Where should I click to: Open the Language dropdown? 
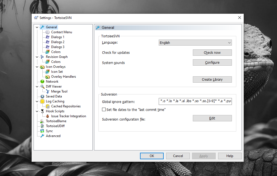195,43
